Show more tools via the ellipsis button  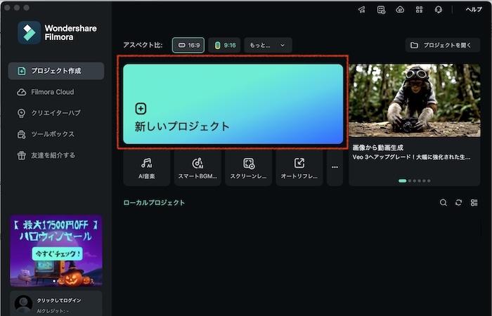coord(335,168)
